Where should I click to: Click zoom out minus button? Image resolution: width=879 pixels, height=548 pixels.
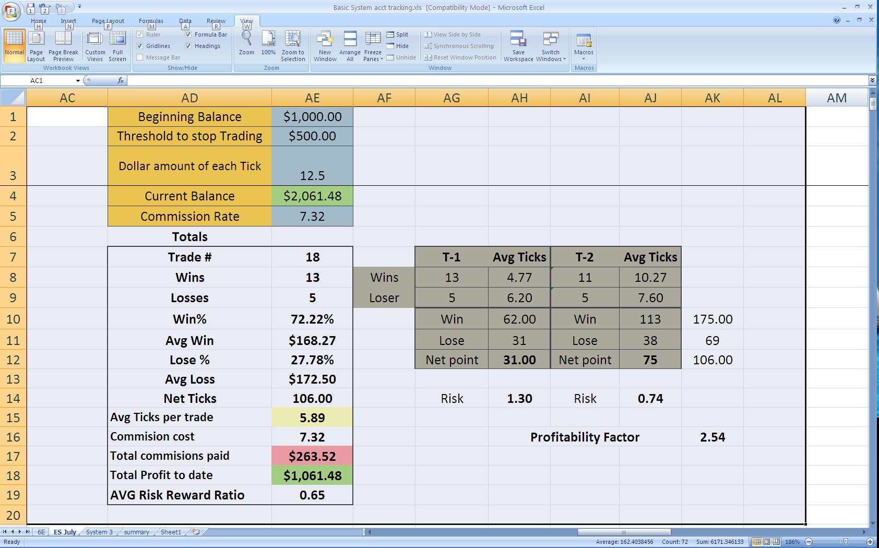tap(809, 542)
